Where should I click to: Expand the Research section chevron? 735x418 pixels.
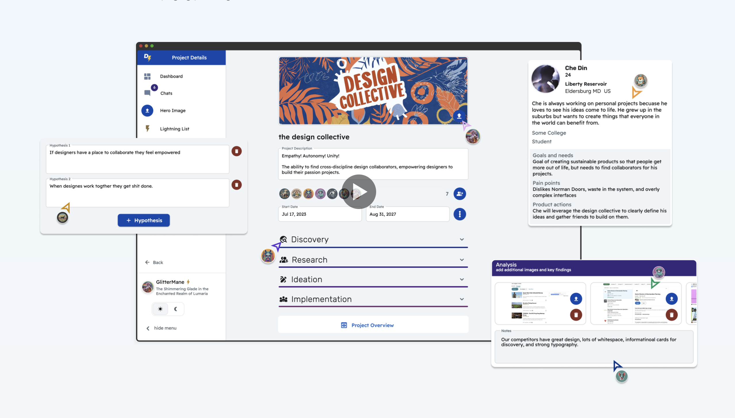462,260
